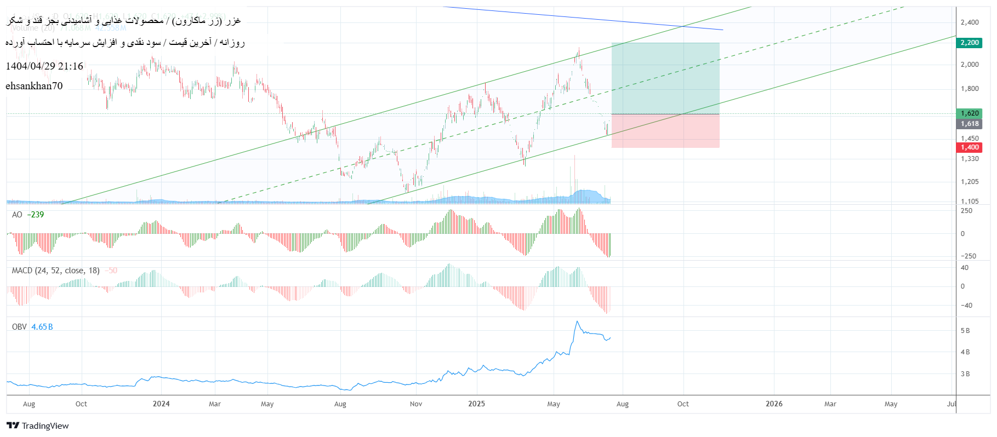Click the gray 1,618 last price label

970,124
